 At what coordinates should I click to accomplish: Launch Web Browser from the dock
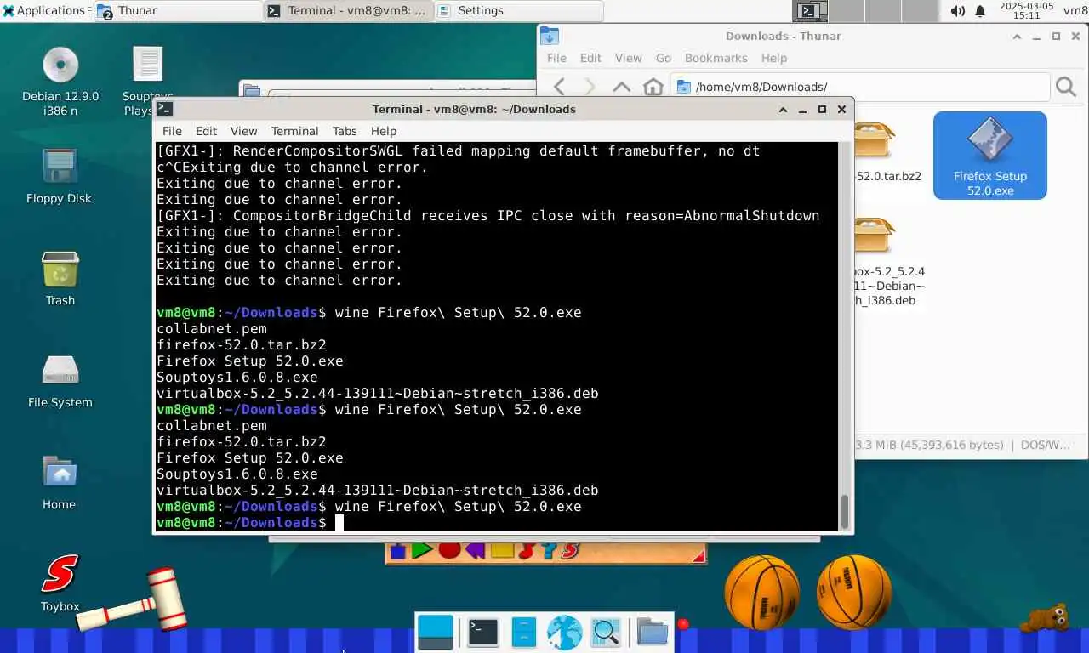[x=564, y=633]
